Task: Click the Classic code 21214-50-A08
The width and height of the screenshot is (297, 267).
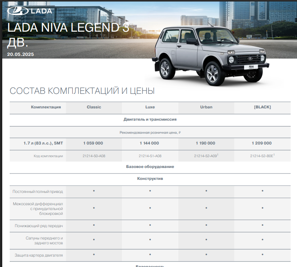Action: pos(94,156)
